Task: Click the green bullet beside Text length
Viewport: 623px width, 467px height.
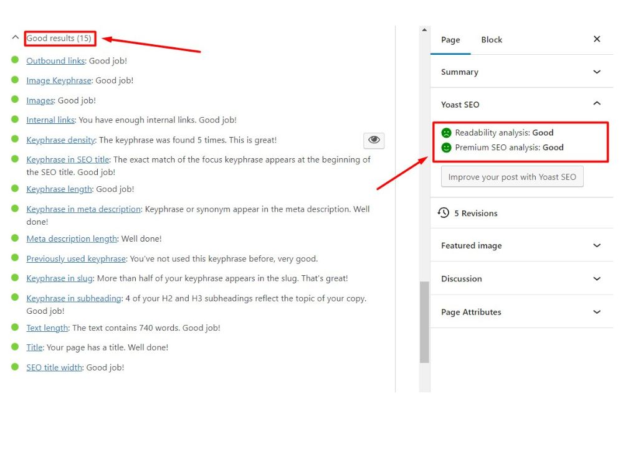Action: [15, 327]
